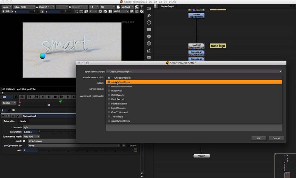This screenshot has width=296, height=178.
Task: Open the Color nodes wheel icon
Action: pos(149,36)
